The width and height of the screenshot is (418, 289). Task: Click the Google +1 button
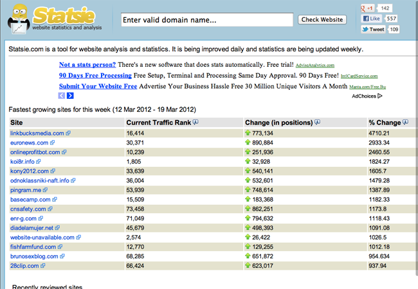(369, 8)
